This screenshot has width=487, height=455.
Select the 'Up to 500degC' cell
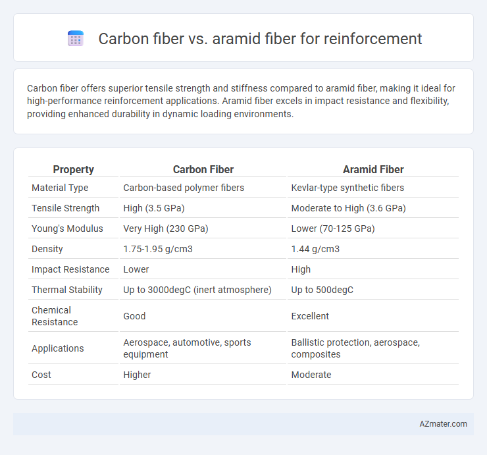[x=322, y=290]
